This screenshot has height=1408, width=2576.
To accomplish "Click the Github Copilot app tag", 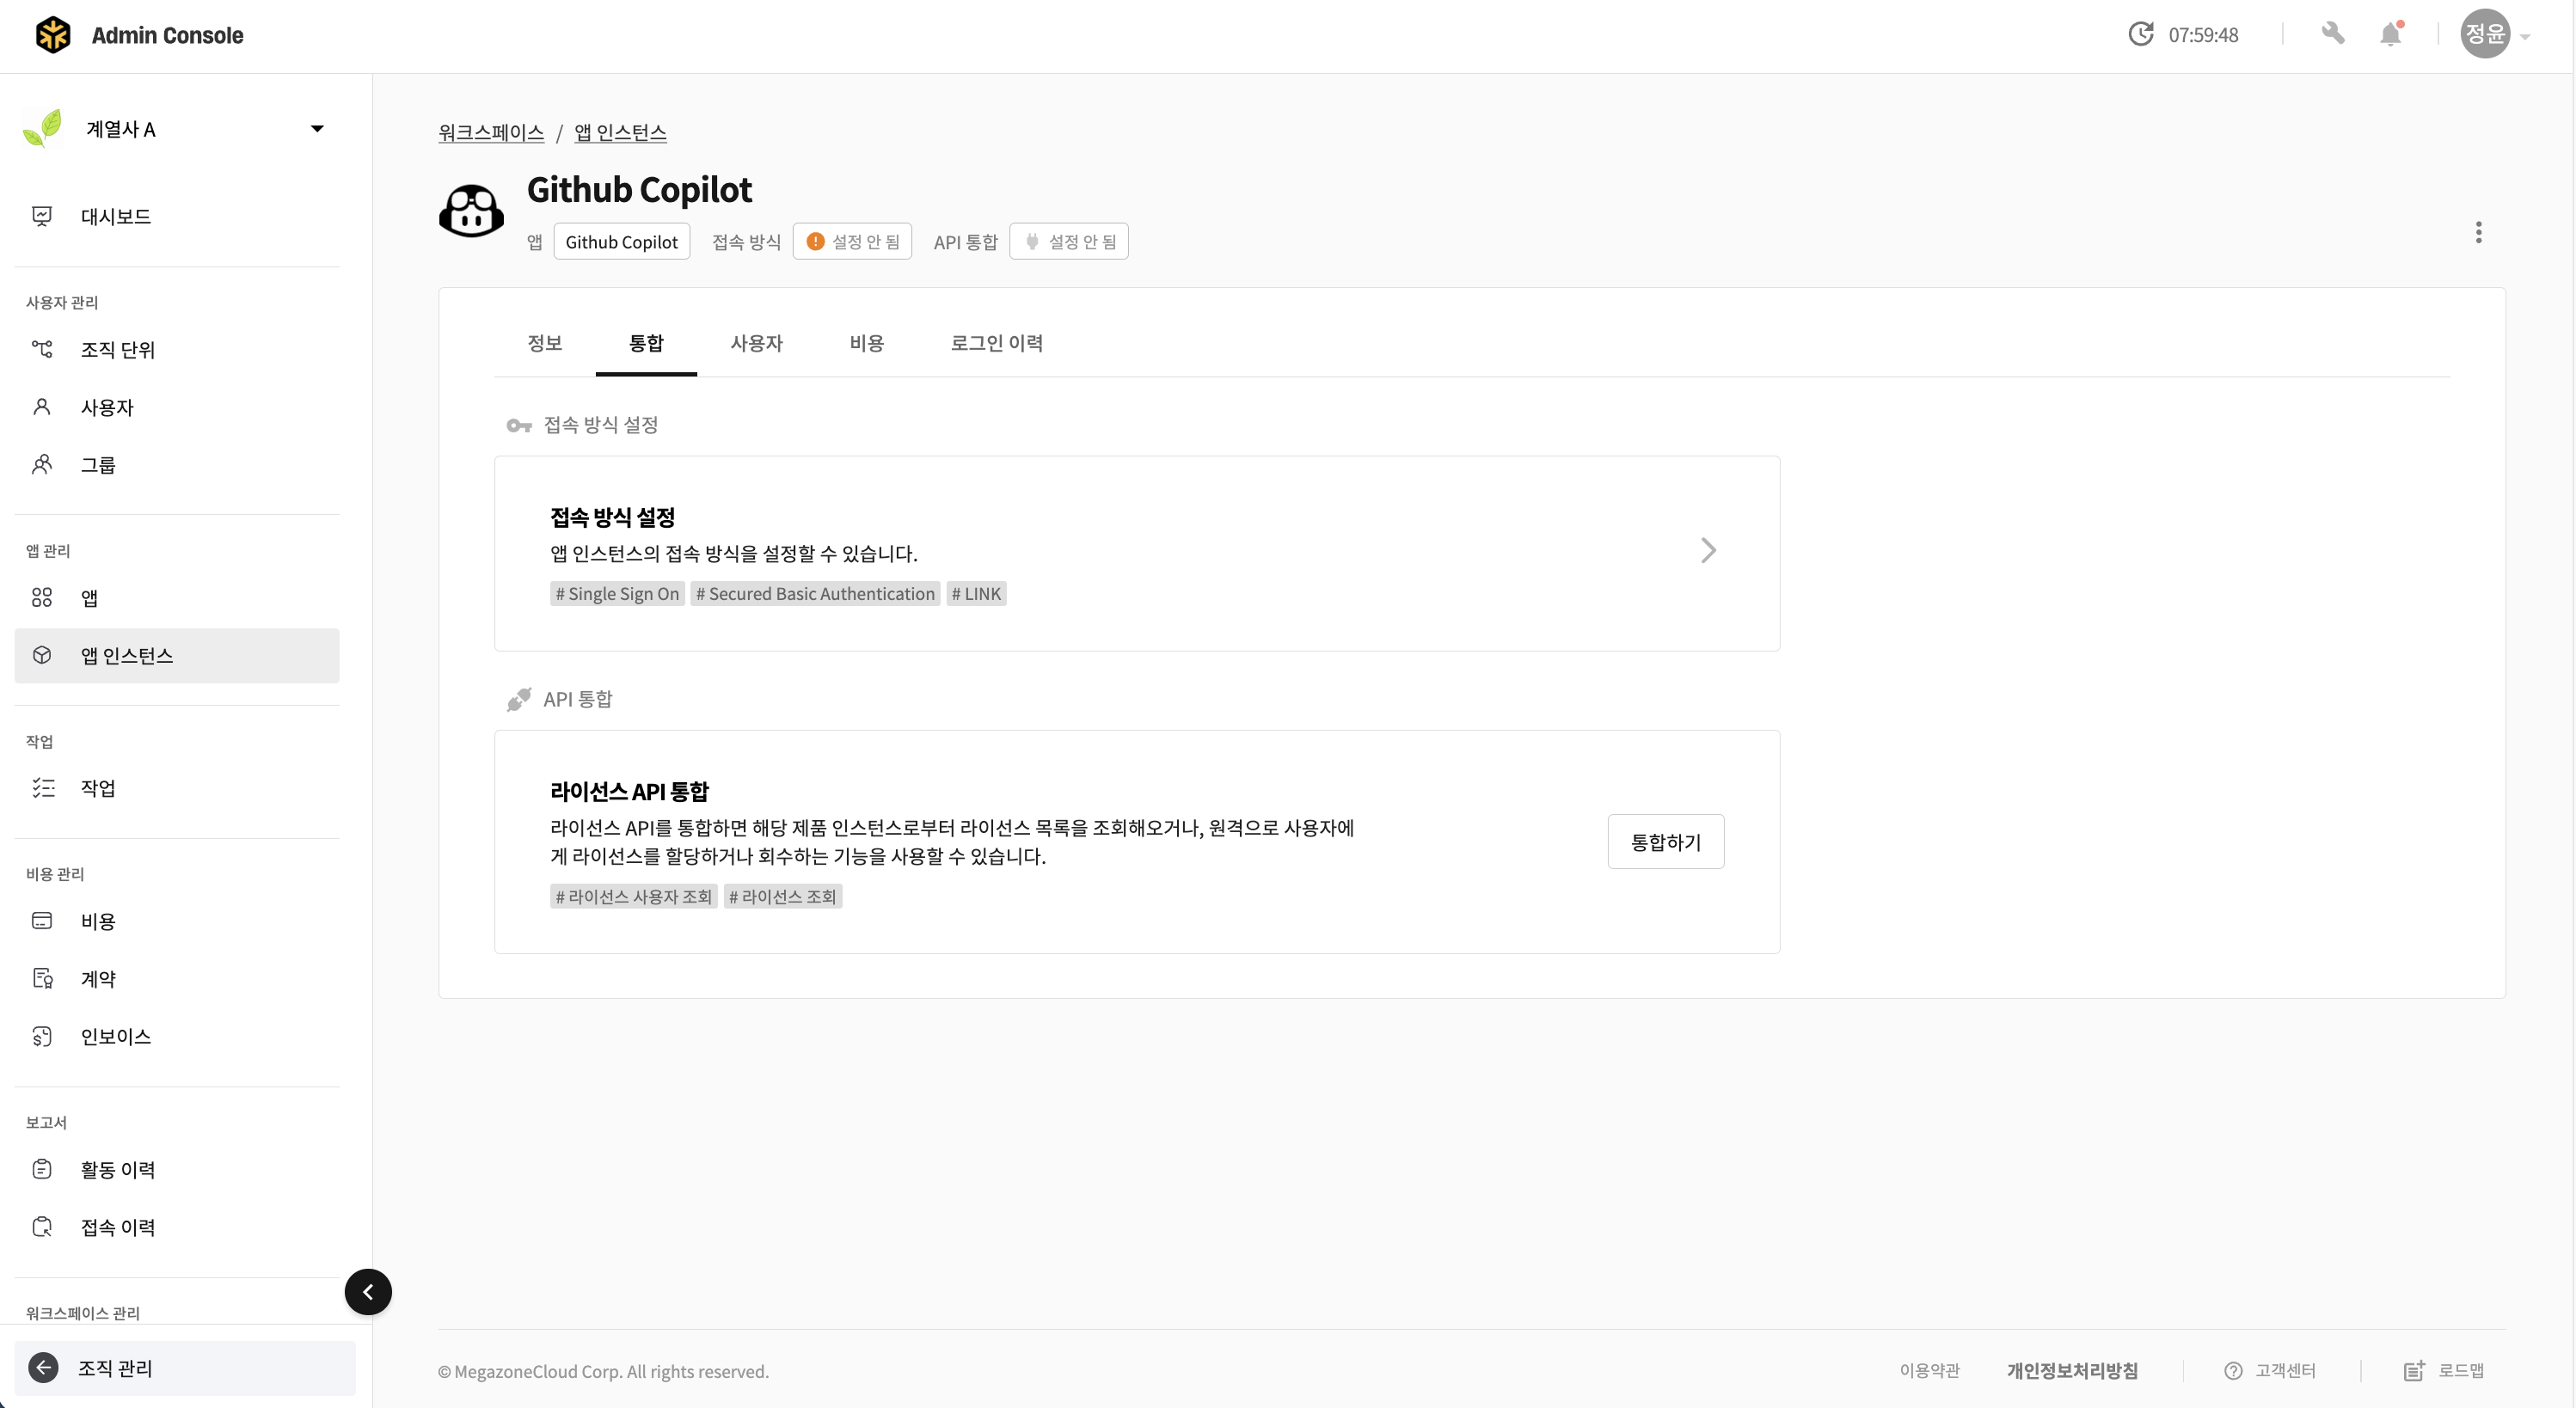I will point(621,241).
